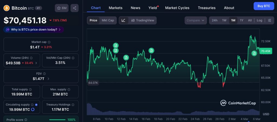Click the Buy BTC button
The width and height of the screenshot is (277, 122).
tap(264, 6)
